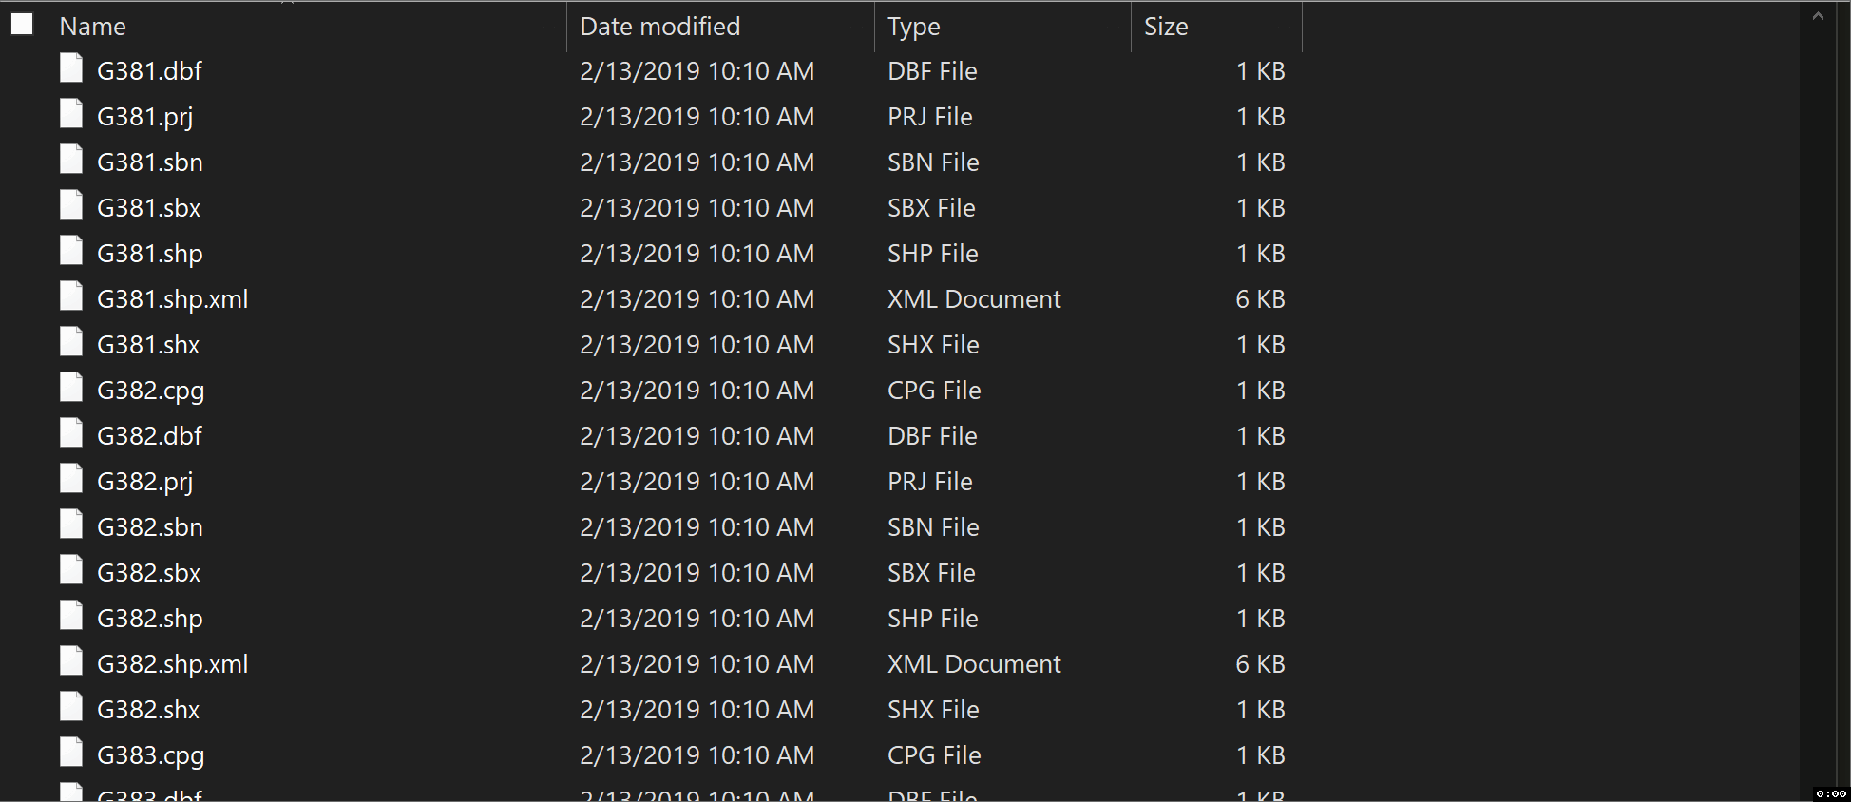Select the G382.shx file icon

[x=71, y=707]
